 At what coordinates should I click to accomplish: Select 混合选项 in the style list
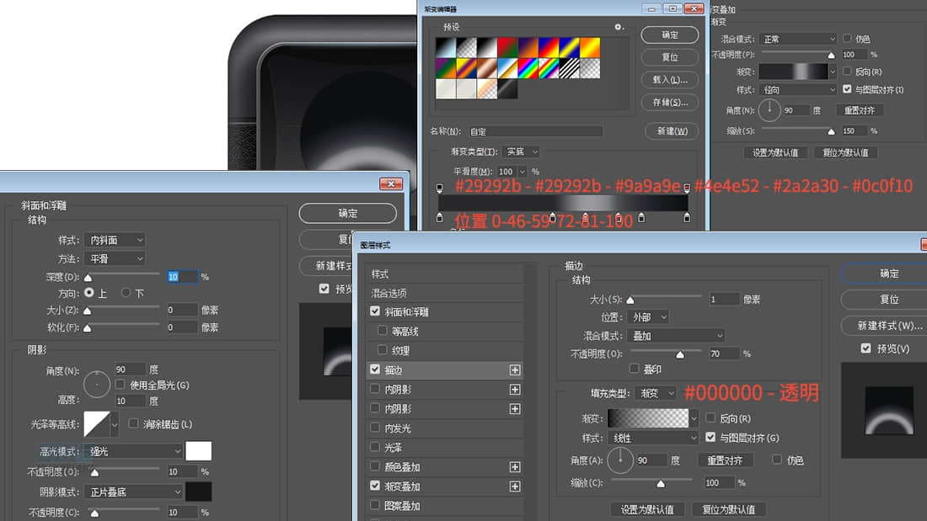(444, 293)
